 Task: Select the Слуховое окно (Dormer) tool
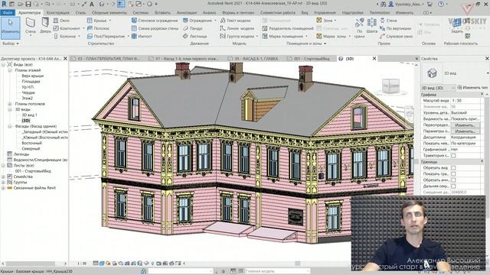pos(397,36)
